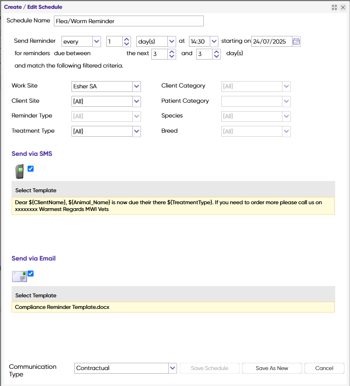Screen dimensions: 350x386
Task: Click into the Schedule Name field
Action: pyautogui.click(x=129, y=21)
